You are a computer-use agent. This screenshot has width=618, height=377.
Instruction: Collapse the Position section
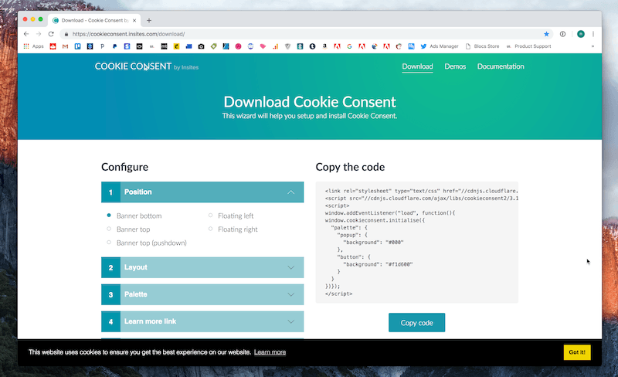[202, 192]
